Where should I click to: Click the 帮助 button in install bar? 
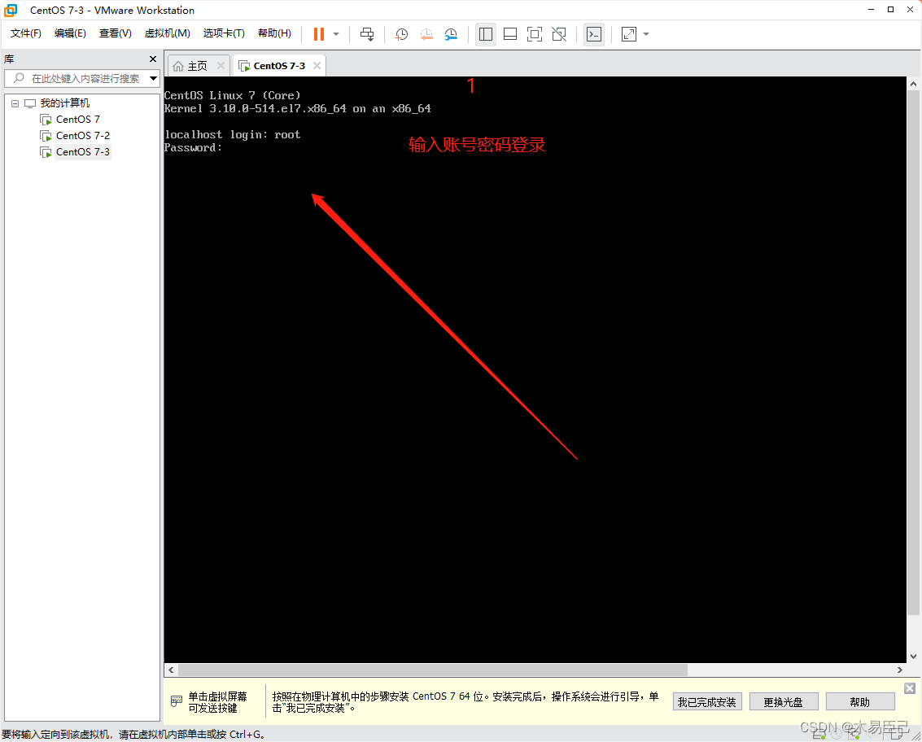point(859,702)
